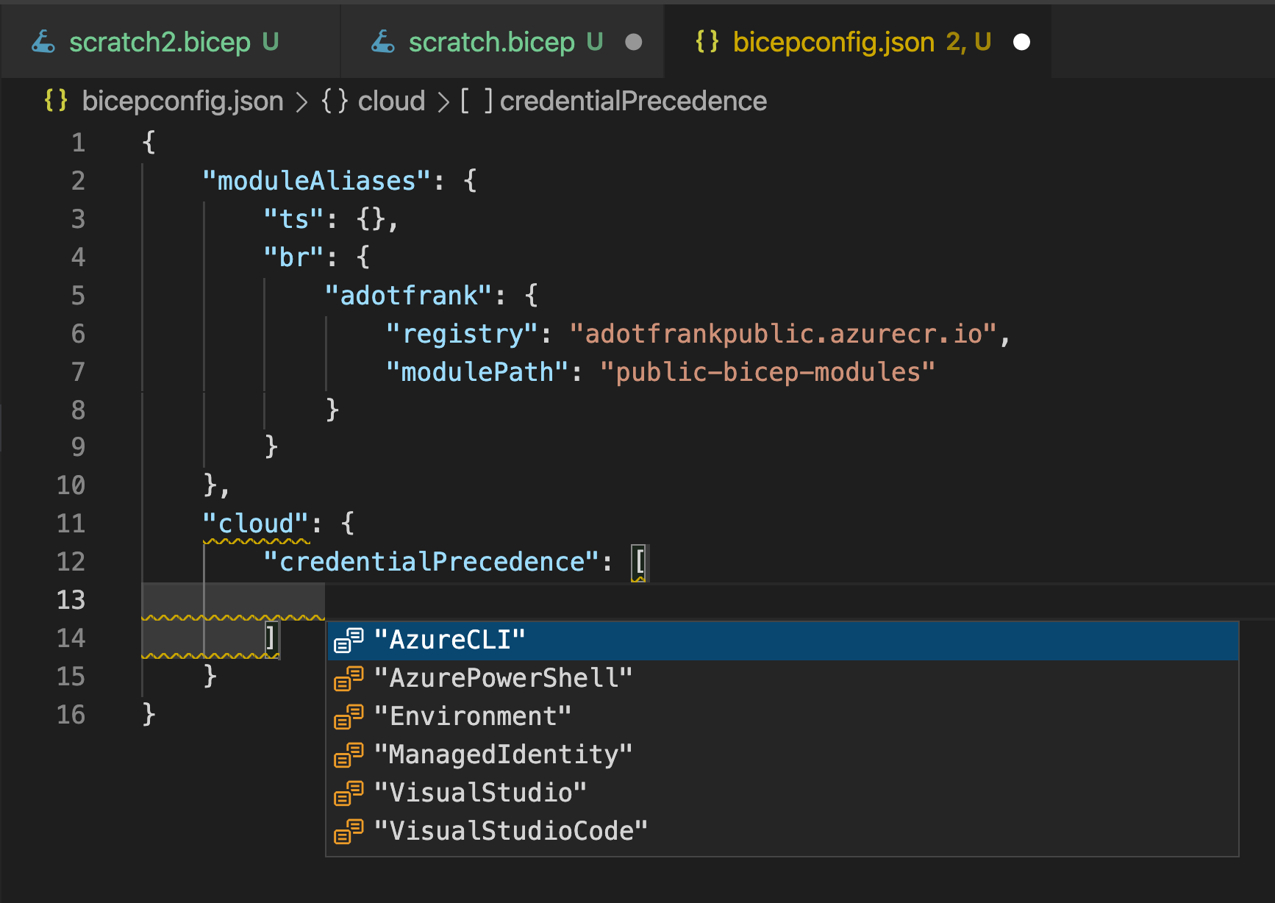Click the Bicep logo icon on scratch2.bicep tab
This screenshot has width=1275, height=903.
pos(44,42)
